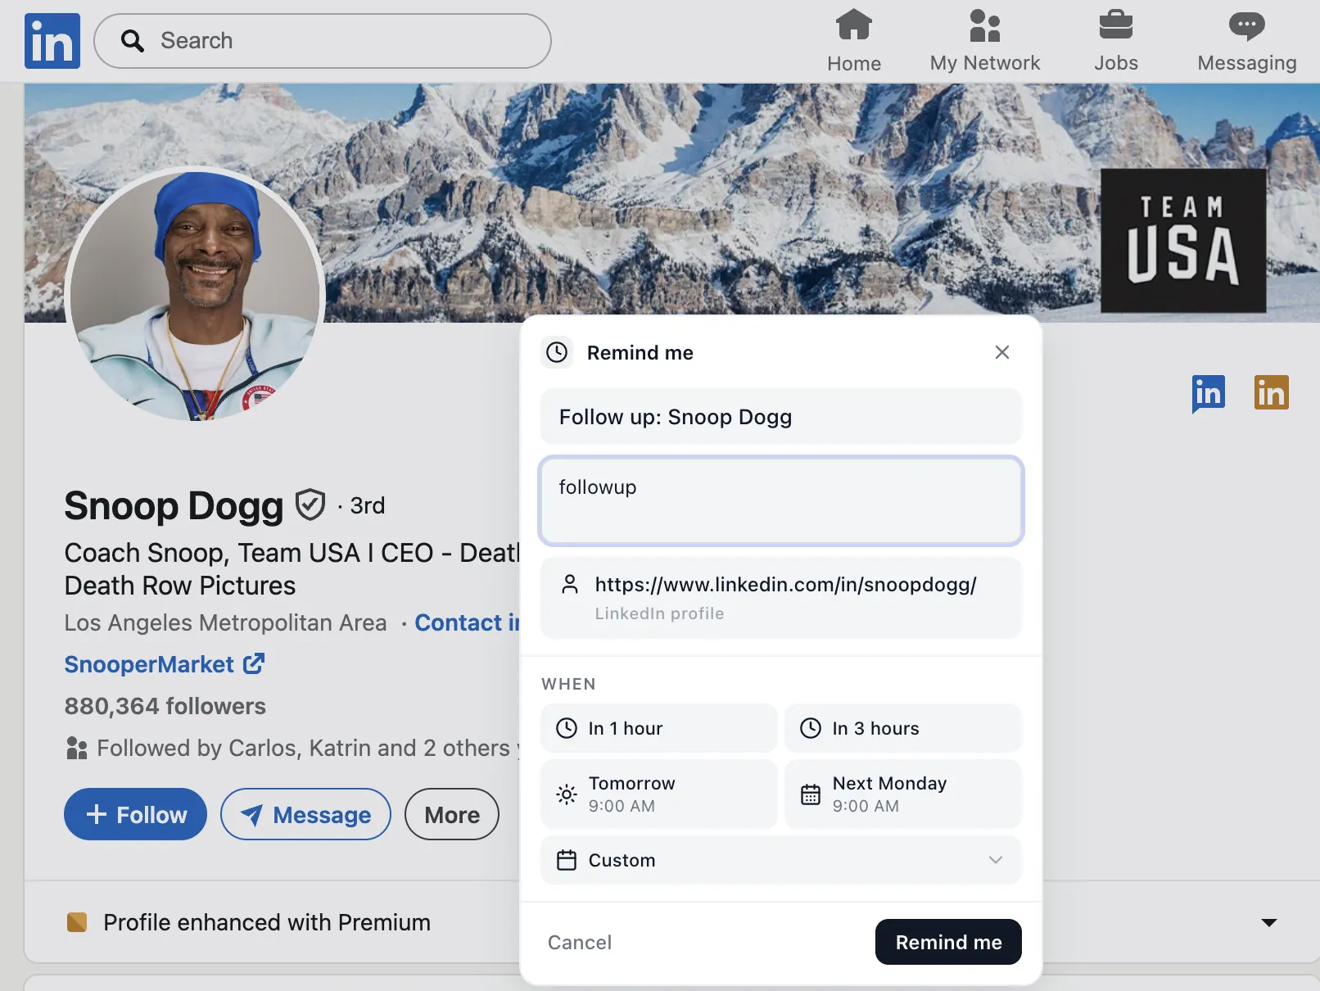1320x991 pixels.
Task: Click the Snoop Dogg name heading
Action: (174, 506)
